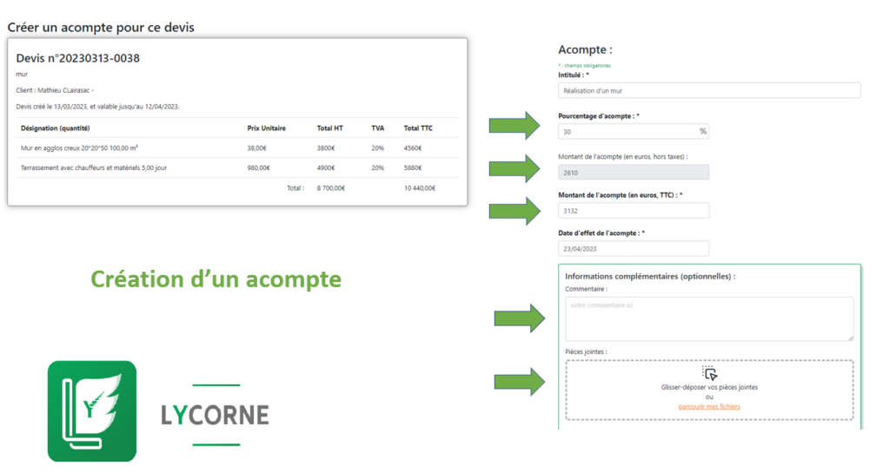Click the drag-and-drop cursor icon in Pièces jointes
Screen dimensions: 890x472
point(709,373)
